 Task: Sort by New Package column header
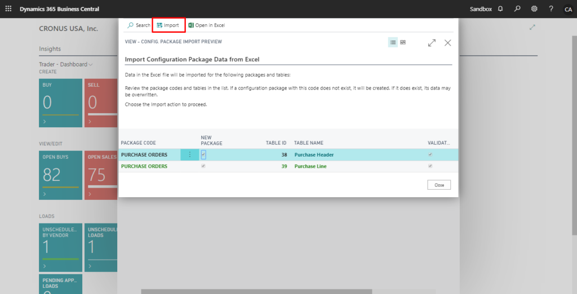tap(212, 140)
